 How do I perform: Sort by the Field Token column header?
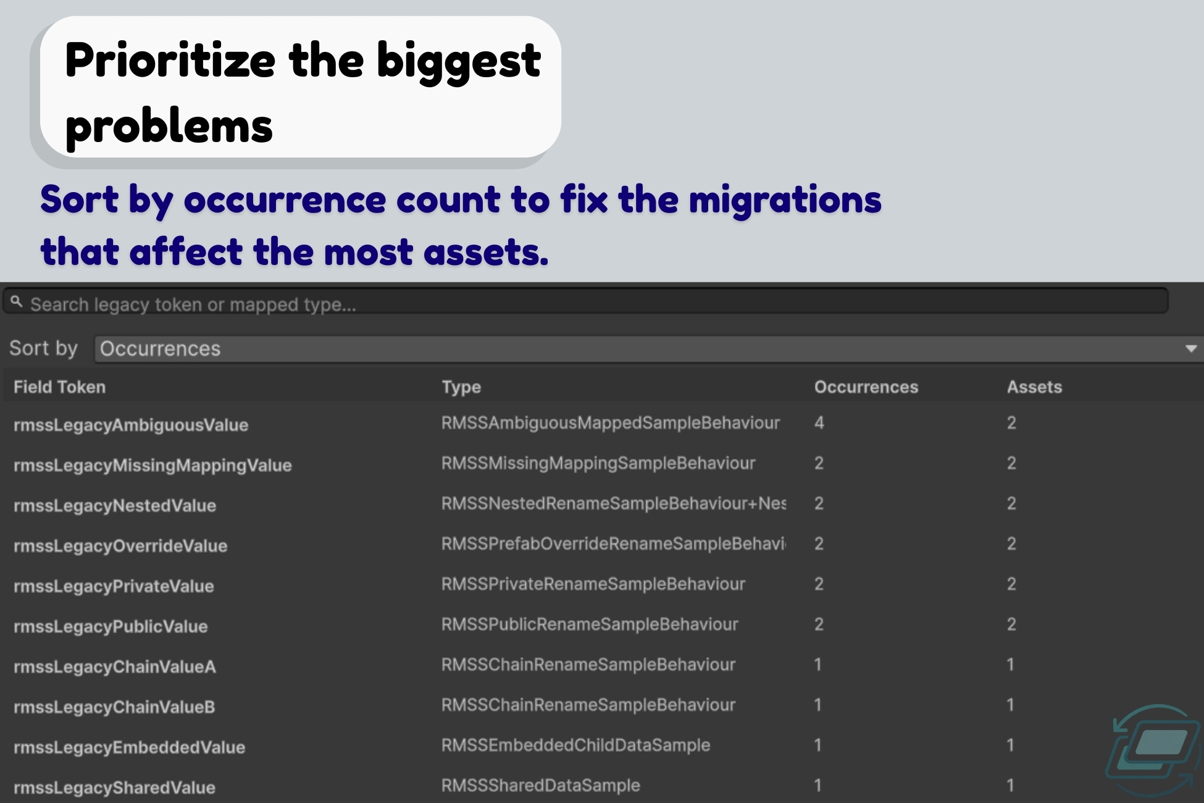point(60,387)
